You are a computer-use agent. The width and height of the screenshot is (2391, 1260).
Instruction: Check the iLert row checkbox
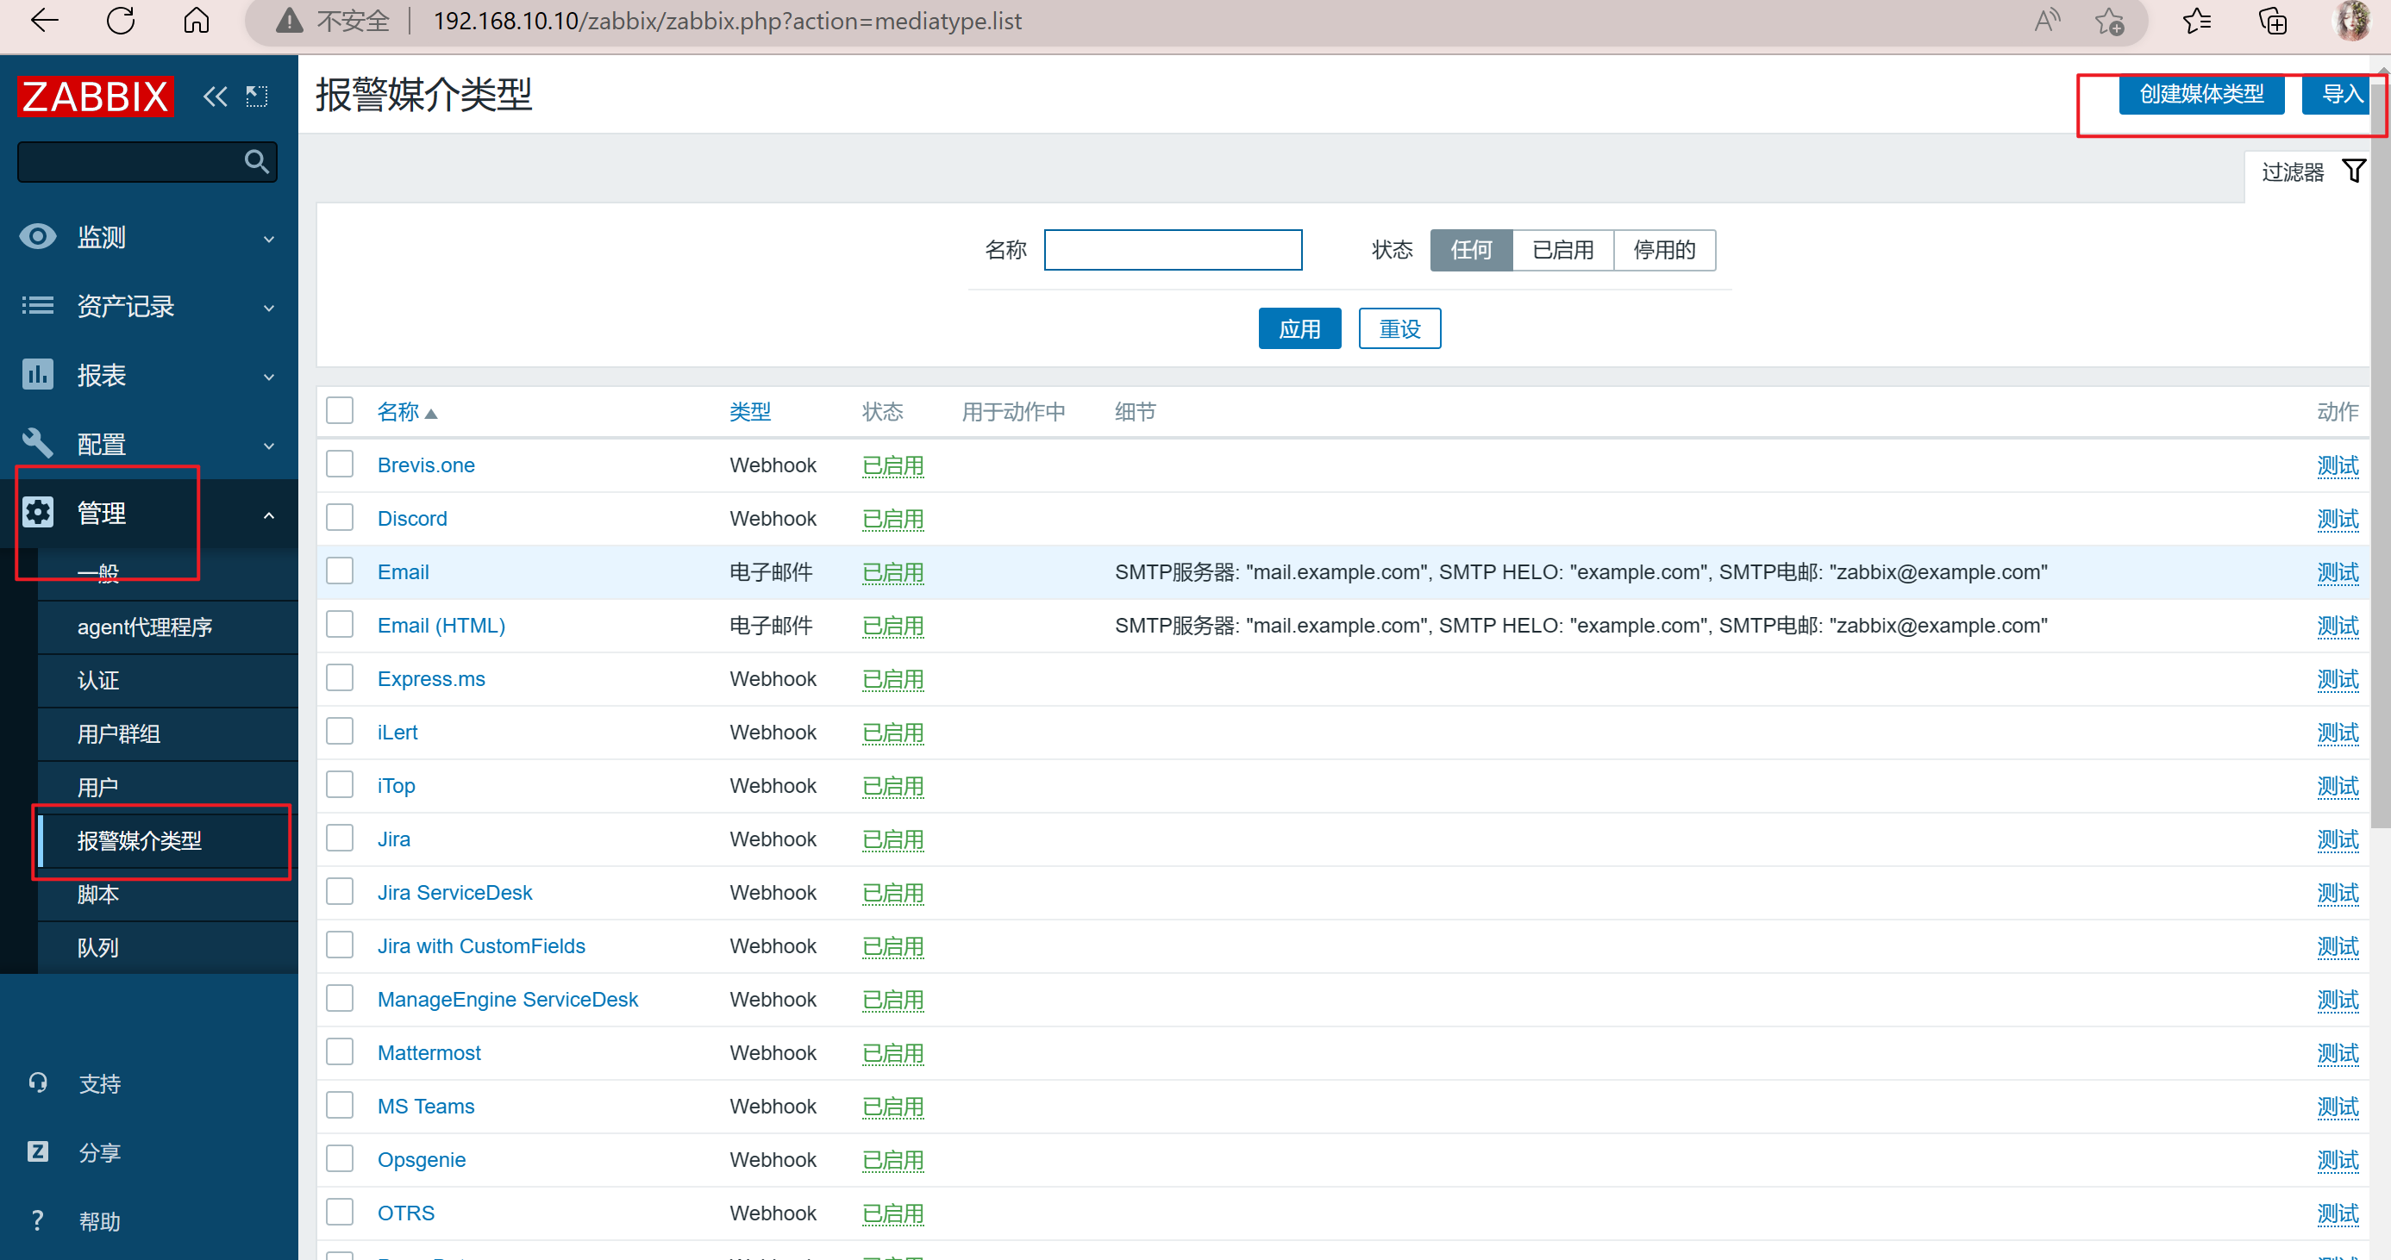click(340, 731)
